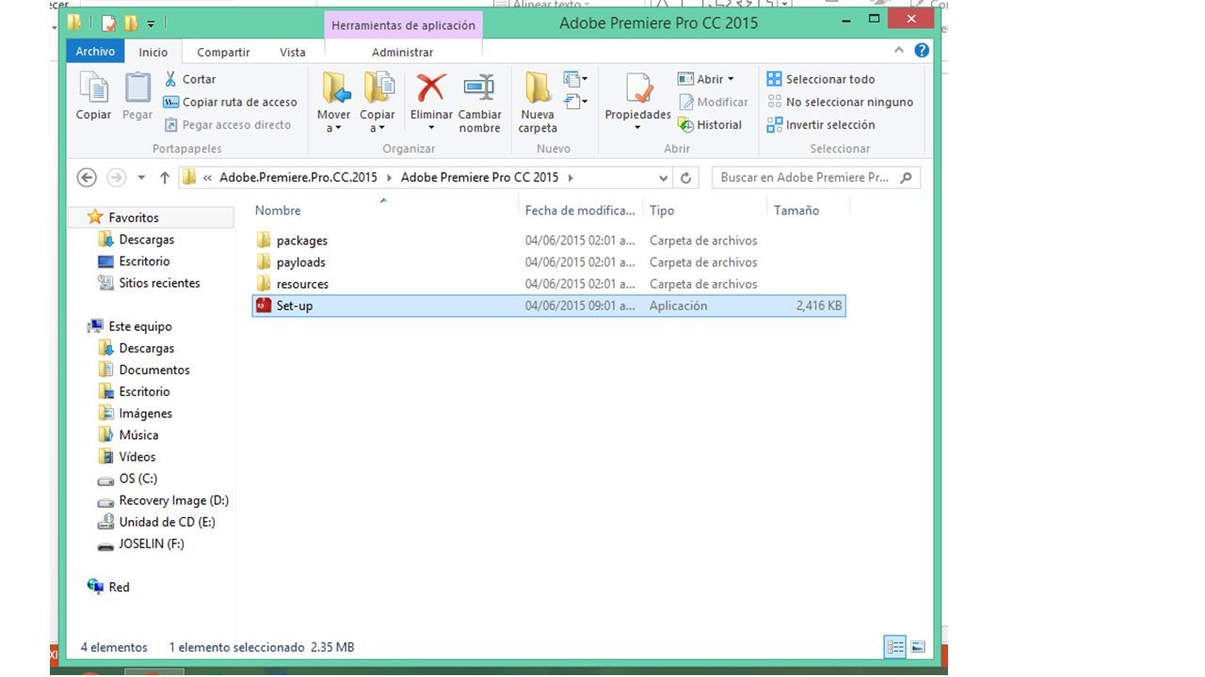Open the Propiedades dropdown arrow

638,128
